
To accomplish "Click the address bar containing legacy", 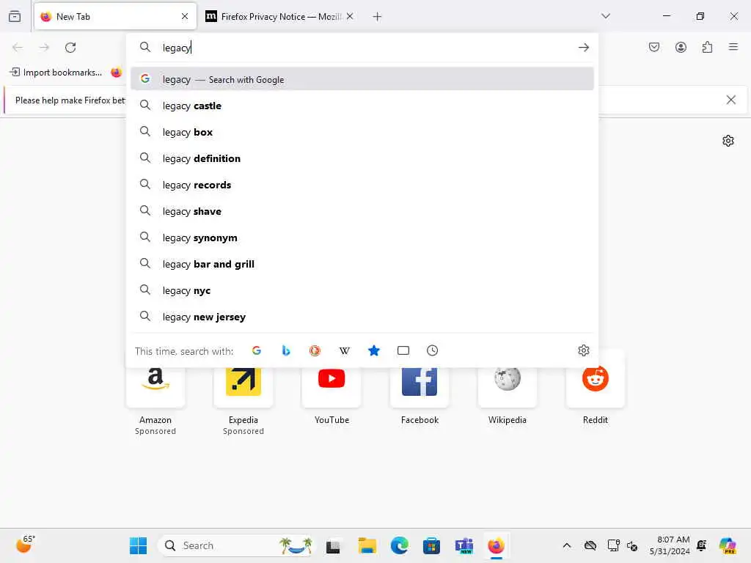I will [364, 48].
